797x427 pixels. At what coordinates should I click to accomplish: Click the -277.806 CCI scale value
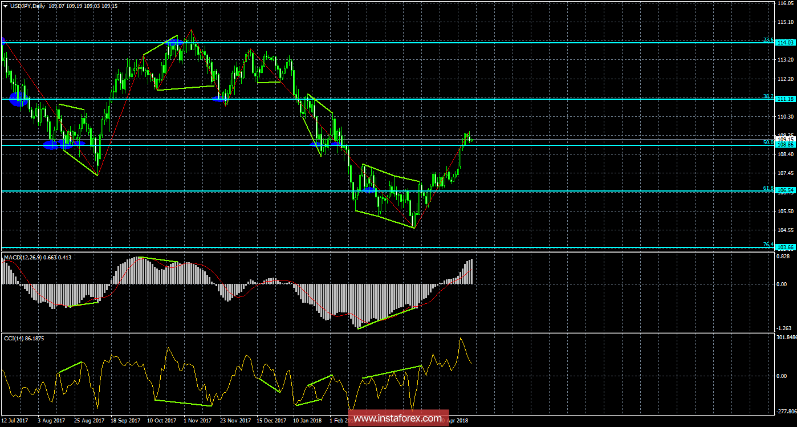tap(787, 410)
